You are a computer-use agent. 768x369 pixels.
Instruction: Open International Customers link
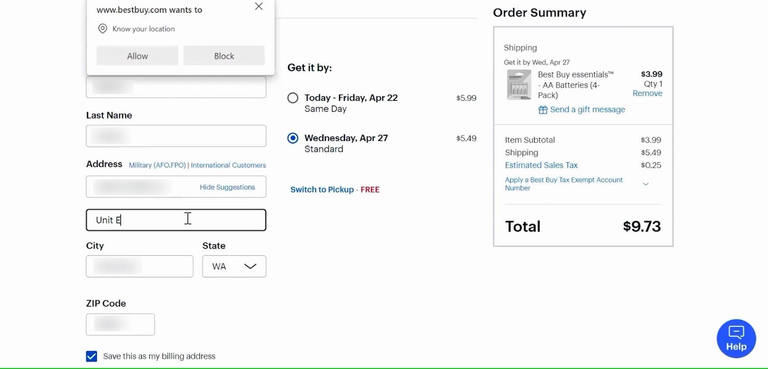(228, 165)
